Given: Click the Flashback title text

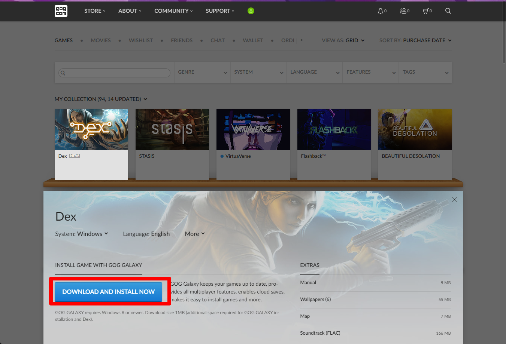Looking at the screenshot, I should pyautogui.click(x=313, y=156).
